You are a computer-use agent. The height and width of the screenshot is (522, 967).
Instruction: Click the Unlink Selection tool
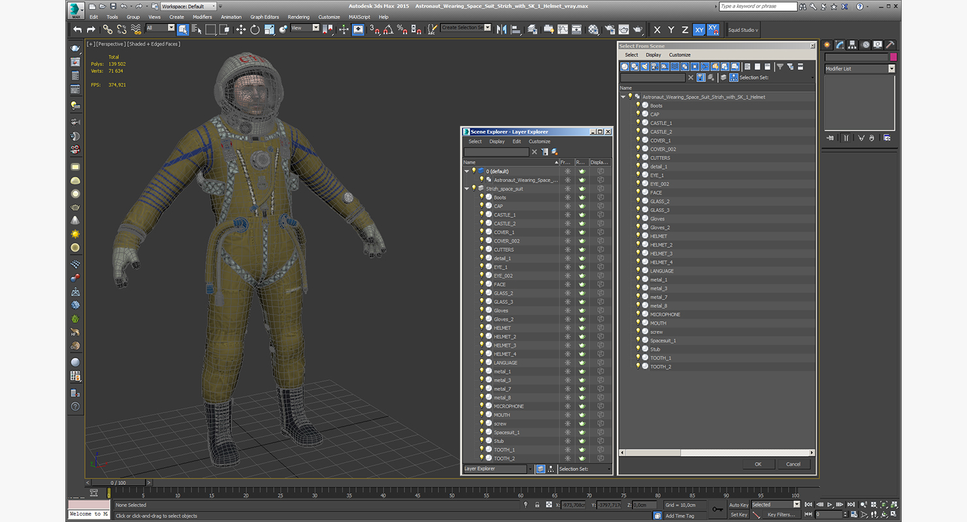click(122, 29)
